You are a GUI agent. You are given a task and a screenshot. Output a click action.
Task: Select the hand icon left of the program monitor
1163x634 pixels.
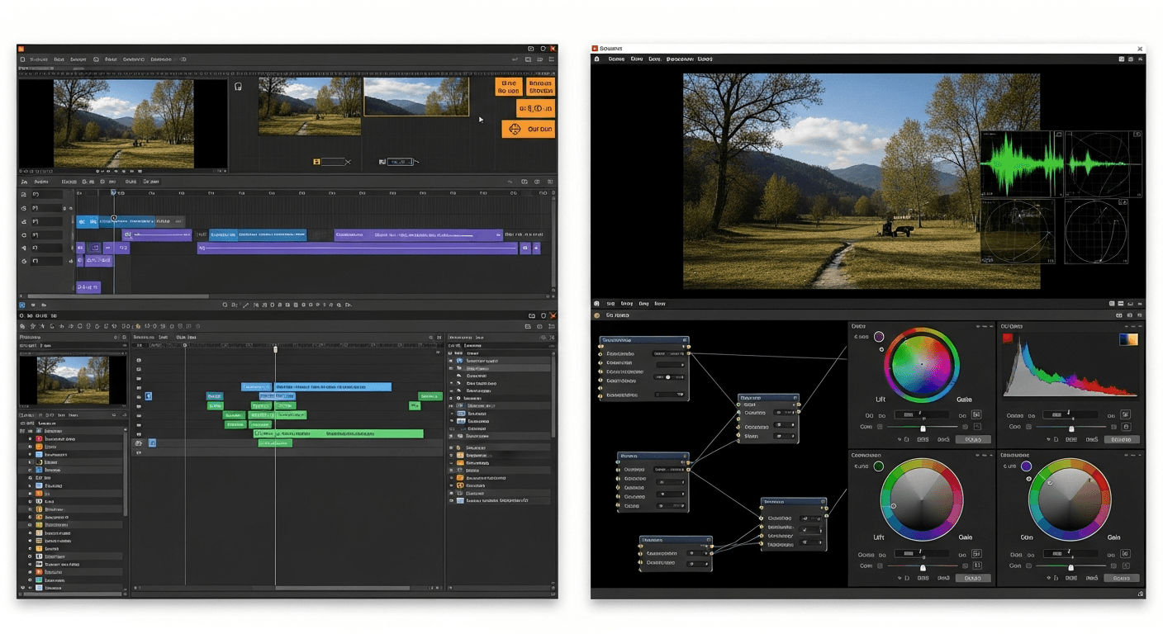point(239,86)
